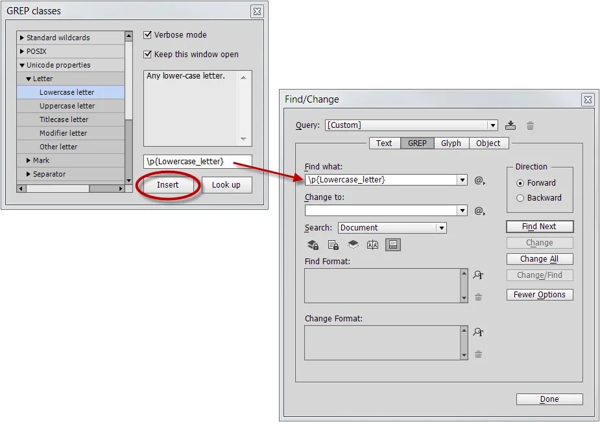Click the Find Next button

pyautogui.click(x=540, y=227)
